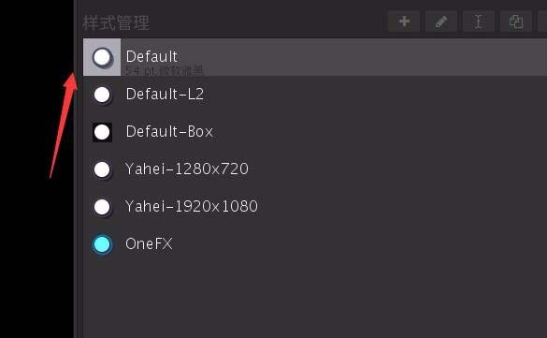547x338 pixels.
Task: Choose the Default-Box style name
Action: 169,132
